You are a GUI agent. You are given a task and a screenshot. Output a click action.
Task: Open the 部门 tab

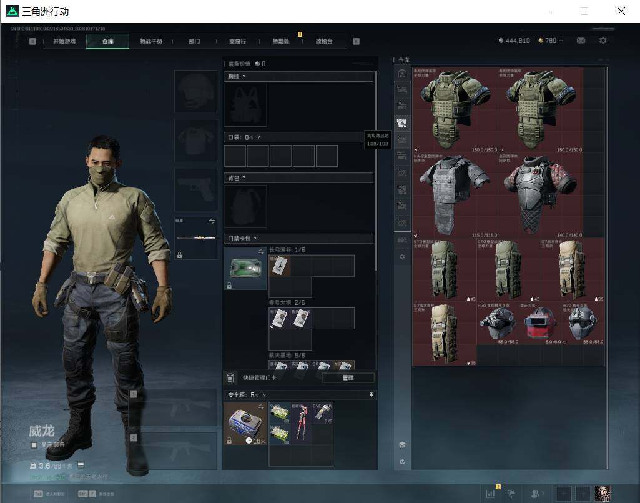click(x=194, y=41)
